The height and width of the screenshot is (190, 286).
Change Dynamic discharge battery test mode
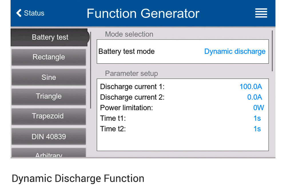point(235,52)
